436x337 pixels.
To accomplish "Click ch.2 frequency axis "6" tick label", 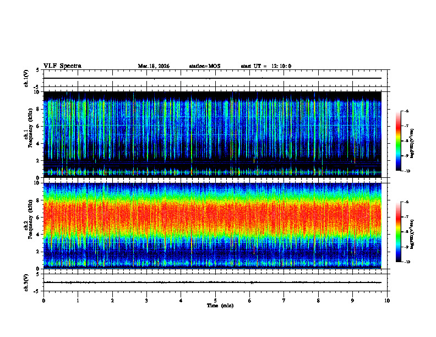I will pos(39,218).
